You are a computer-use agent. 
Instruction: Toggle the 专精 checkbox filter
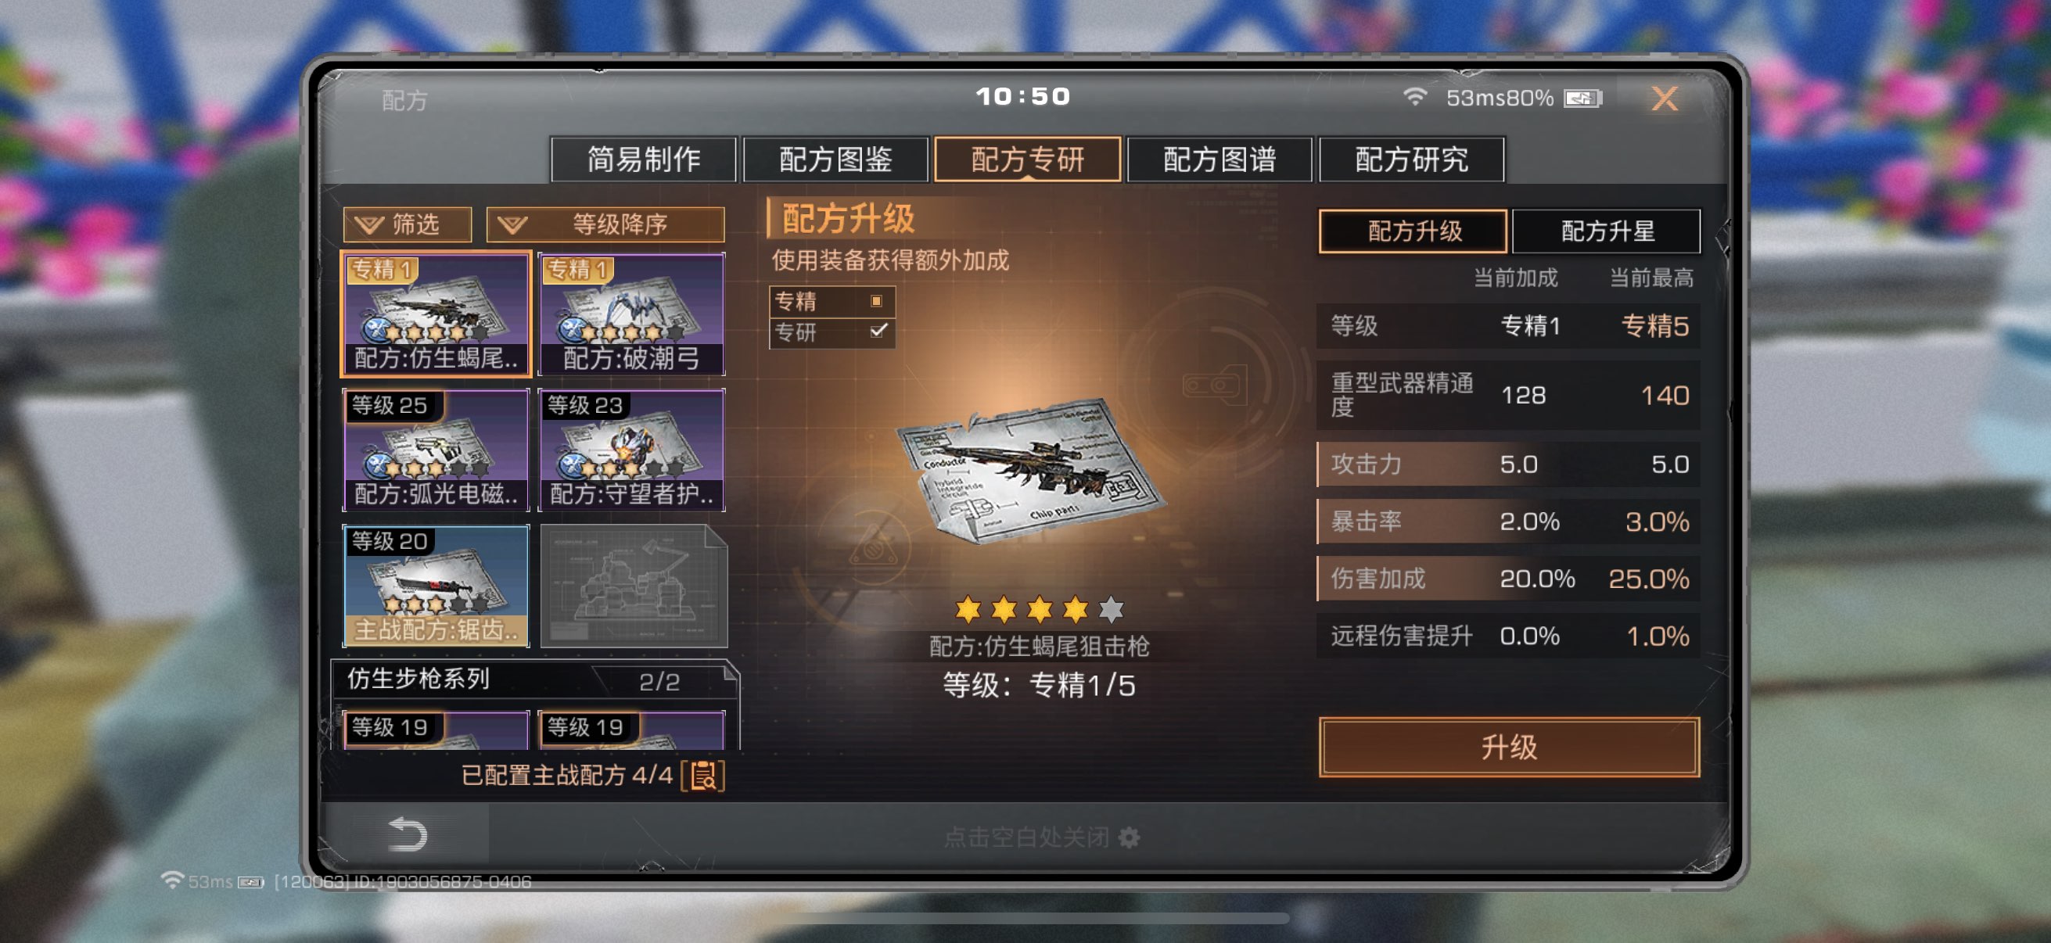click(876, 301)
